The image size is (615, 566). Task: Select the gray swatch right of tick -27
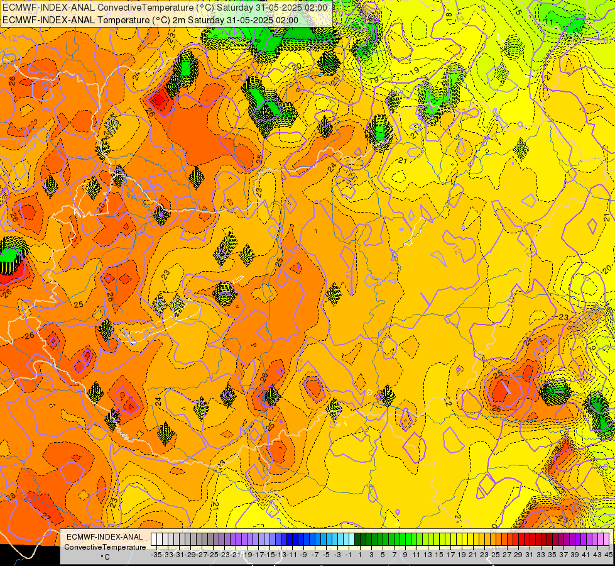[205, 539]
